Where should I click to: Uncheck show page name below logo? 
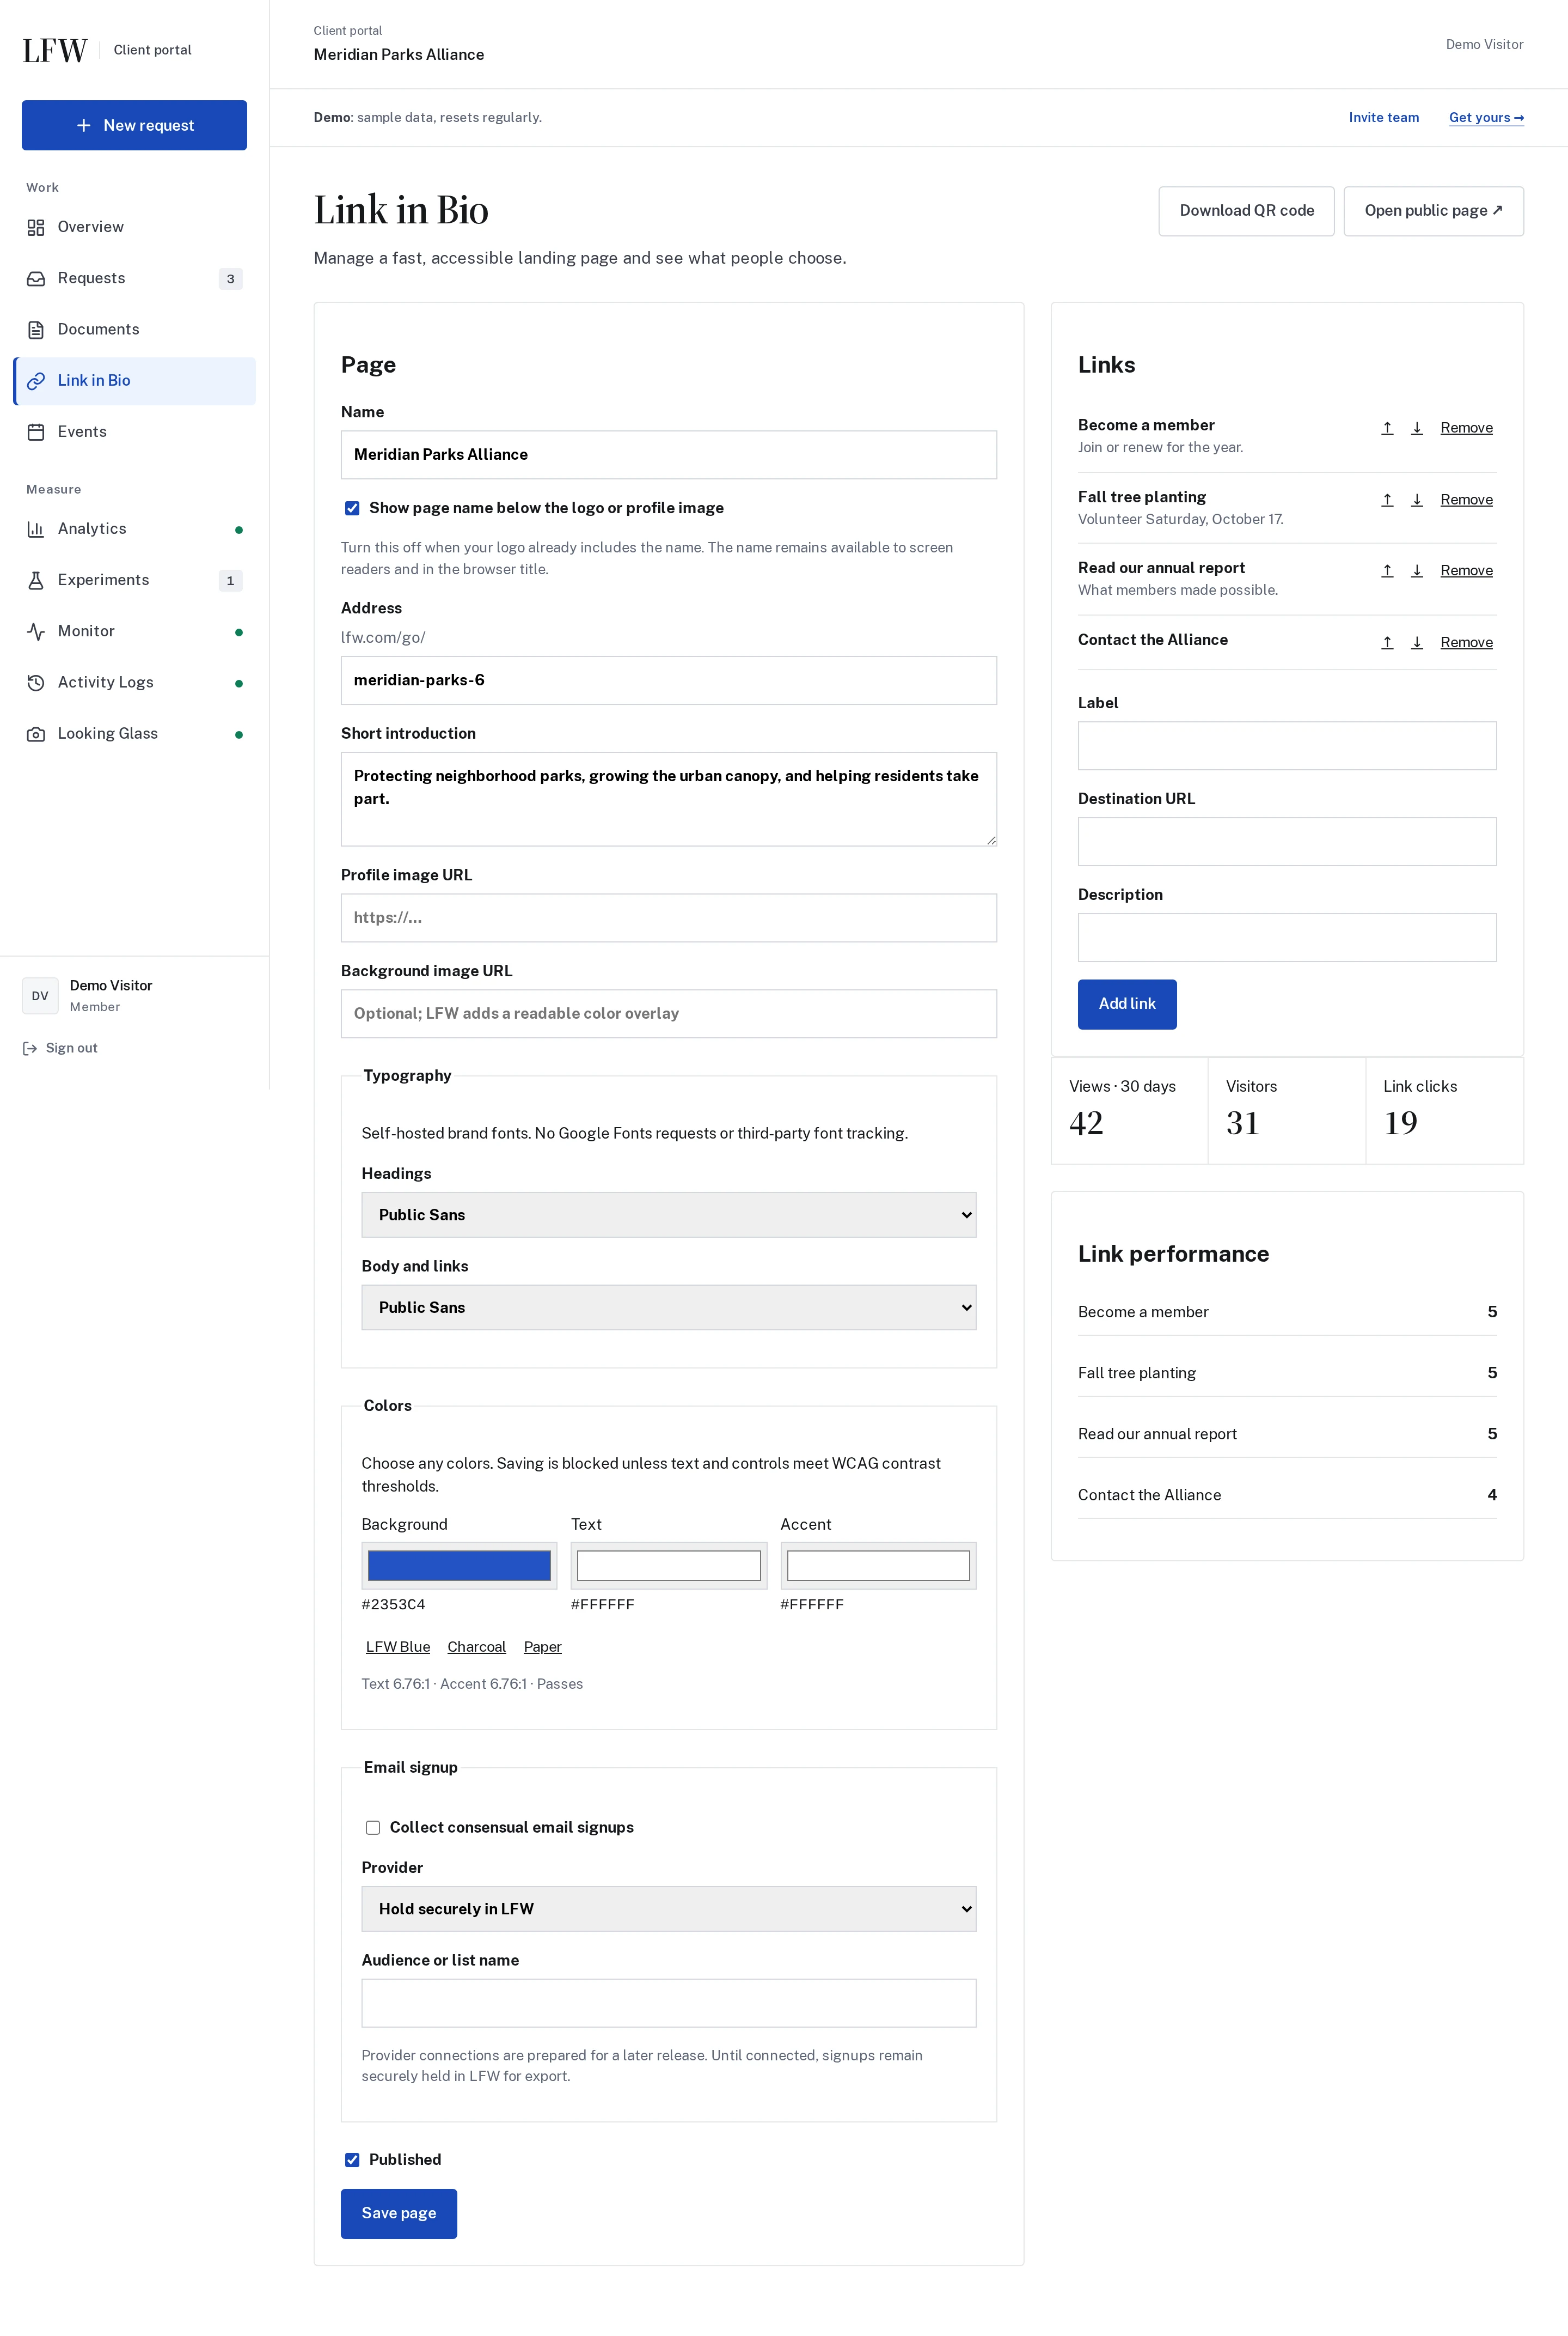[x=352, y=508]
